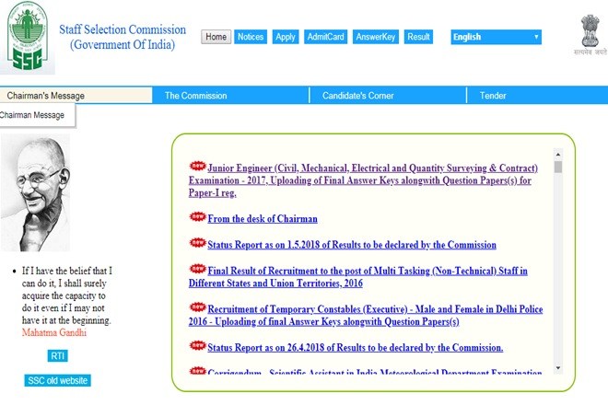This screenshot has width=608, height=405.
Task: Click 'new' badge beside Multi Tasking Staff result
Action: coord(198,269)
